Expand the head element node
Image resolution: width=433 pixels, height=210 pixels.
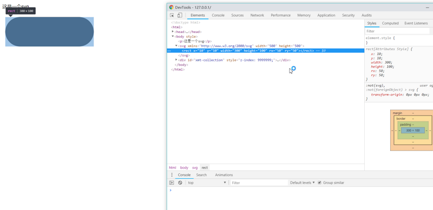click(173, 32)
